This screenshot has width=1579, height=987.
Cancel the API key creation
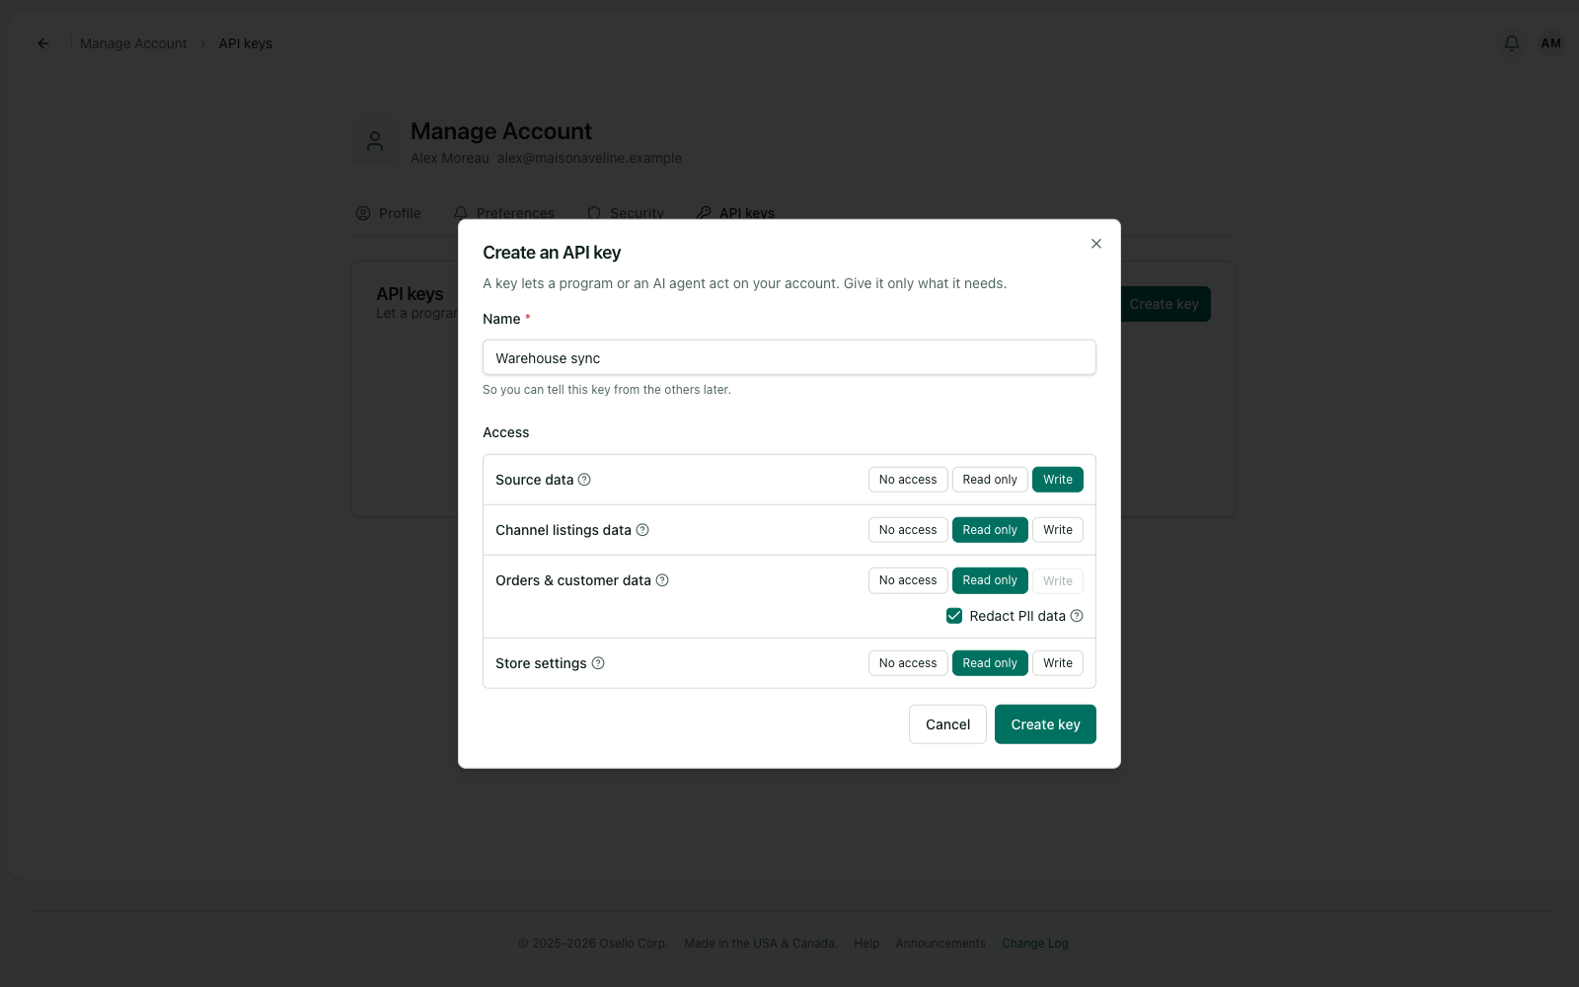(x=947, y=724)
